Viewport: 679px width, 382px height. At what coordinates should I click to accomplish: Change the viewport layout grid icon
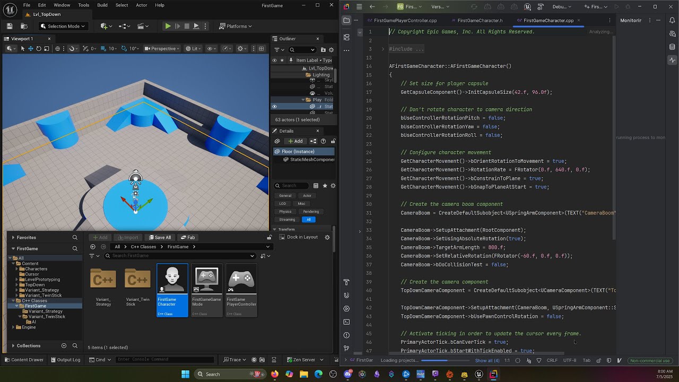261,48
